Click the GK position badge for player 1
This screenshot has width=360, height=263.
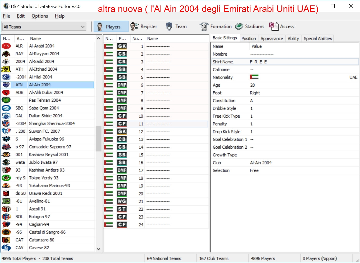pyautogui.click(x=122, y=46)
